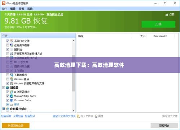Open the 帮助 menu

pos(30,9)
